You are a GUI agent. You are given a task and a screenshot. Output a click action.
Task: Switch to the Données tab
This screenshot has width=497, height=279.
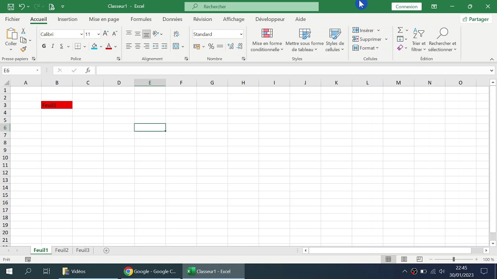[172, 19]
